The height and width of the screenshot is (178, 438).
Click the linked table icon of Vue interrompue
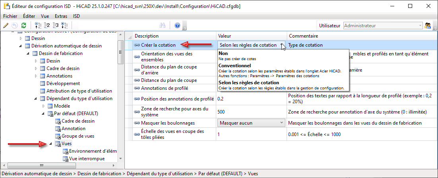pos(65,159)
